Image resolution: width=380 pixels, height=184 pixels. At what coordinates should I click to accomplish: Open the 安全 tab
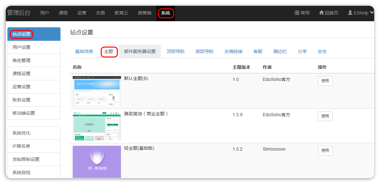[322, 51]
